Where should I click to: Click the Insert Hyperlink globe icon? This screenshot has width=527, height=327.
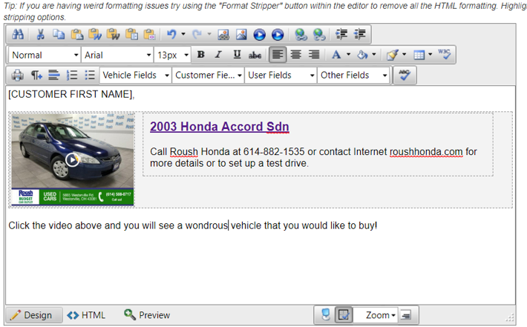click(301, 35)
